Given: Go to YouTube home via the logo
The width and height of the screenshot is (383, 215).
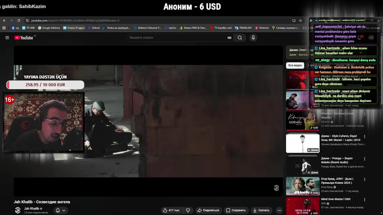Looking at the screenshot, I should point(24,38).
